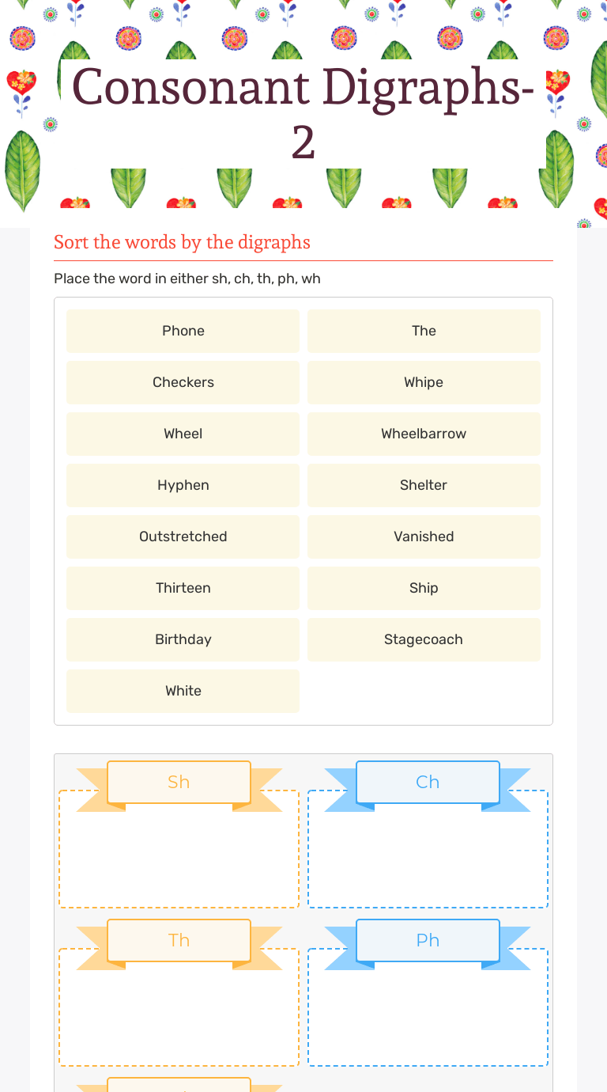Select the Th drop zone box
607x1092 pixels.
tap(179, 1007)
